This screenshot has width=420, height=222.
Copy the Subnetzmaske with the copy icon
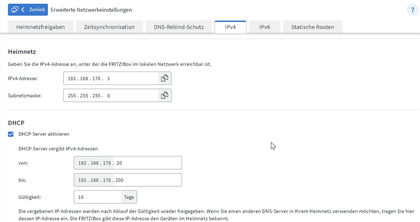(165, 95)
